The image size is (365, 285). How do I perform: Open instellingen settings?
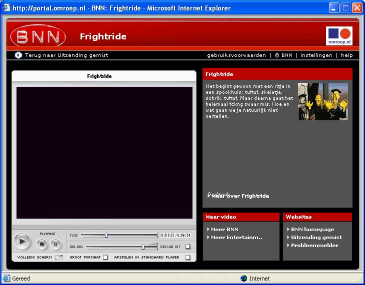point(316,55)
